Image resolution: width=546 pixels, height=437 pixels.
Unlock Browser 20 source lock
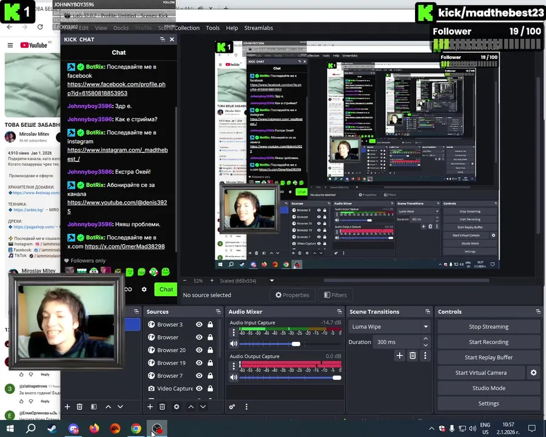click(x=211, y=350)
